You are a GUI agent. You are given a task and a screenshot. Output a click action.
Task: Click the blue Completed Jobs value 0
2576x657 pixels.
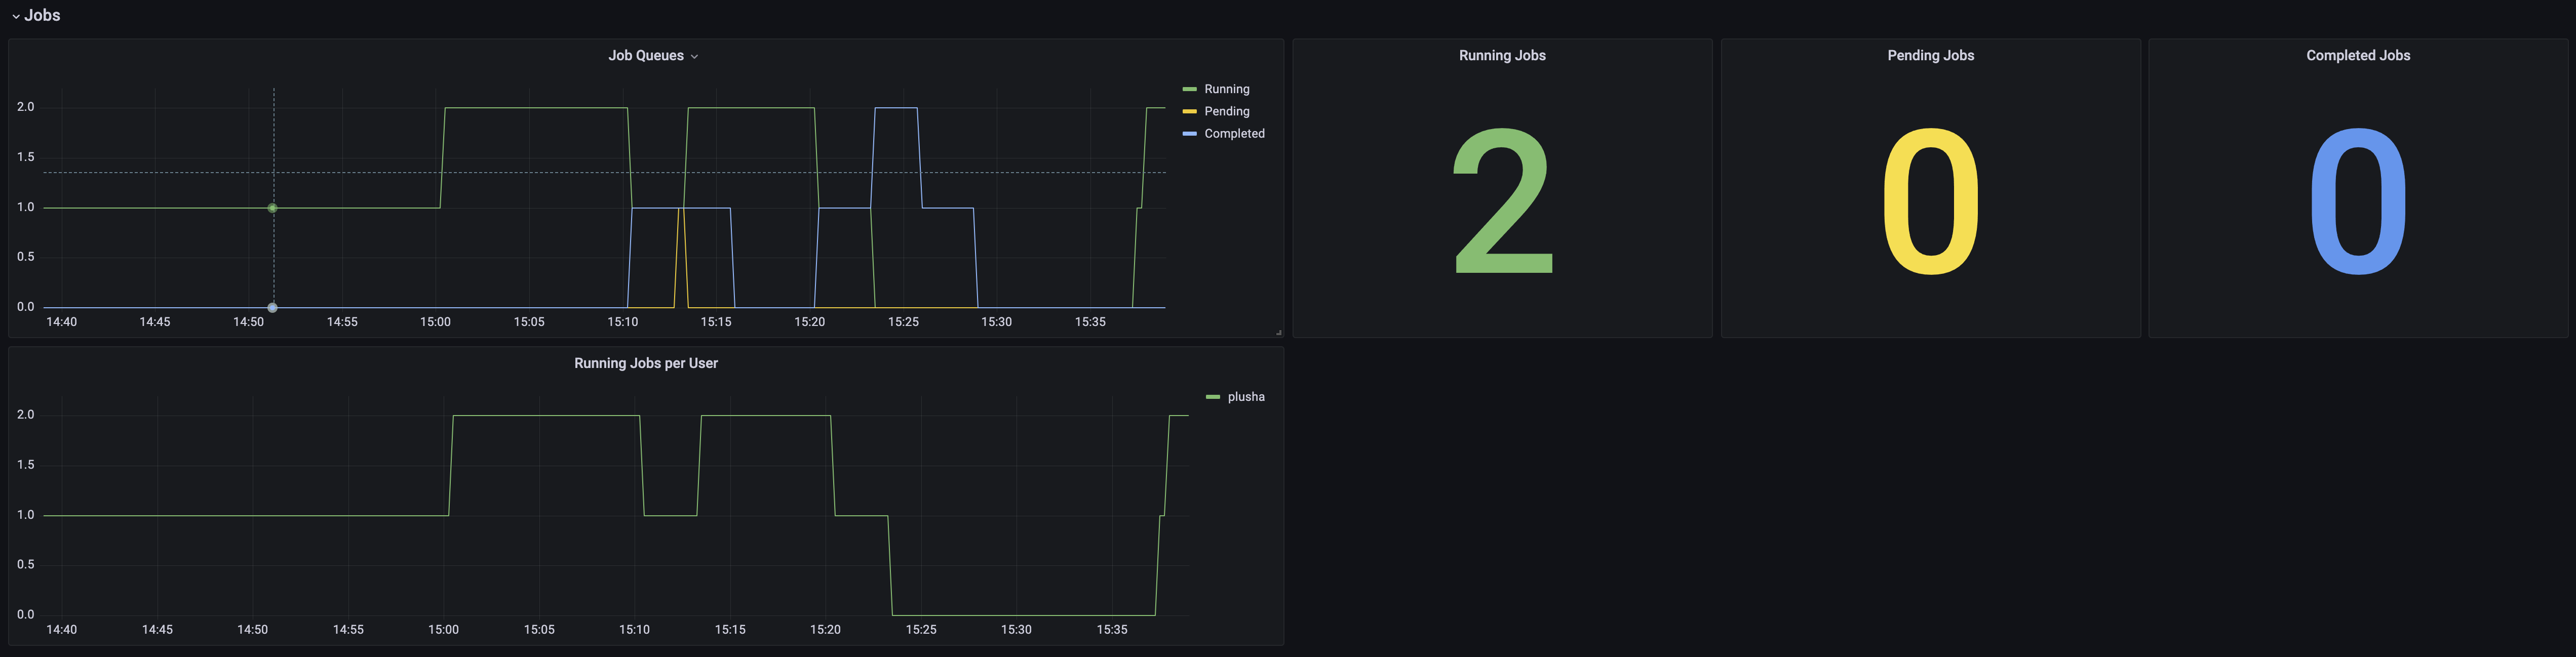point(2358,202)
